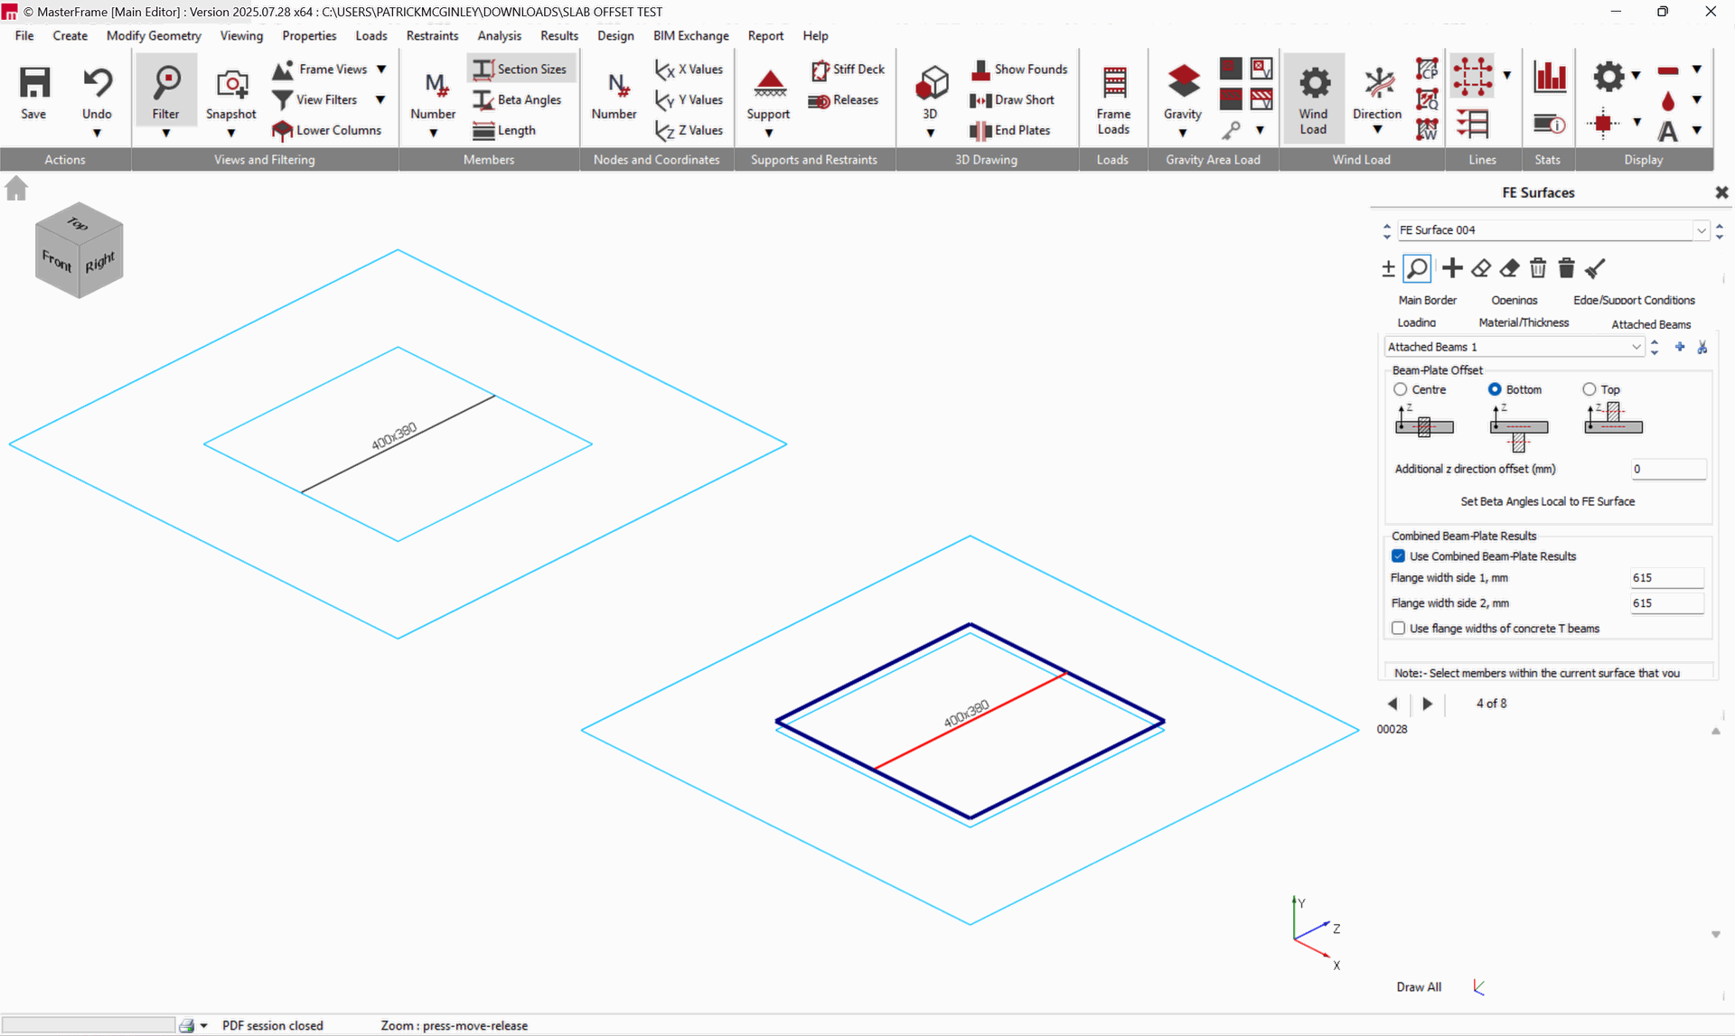Click the scissors icon beside Attached Beams
This screenshot has height=1036, width=1735.
pos(1702,348)
